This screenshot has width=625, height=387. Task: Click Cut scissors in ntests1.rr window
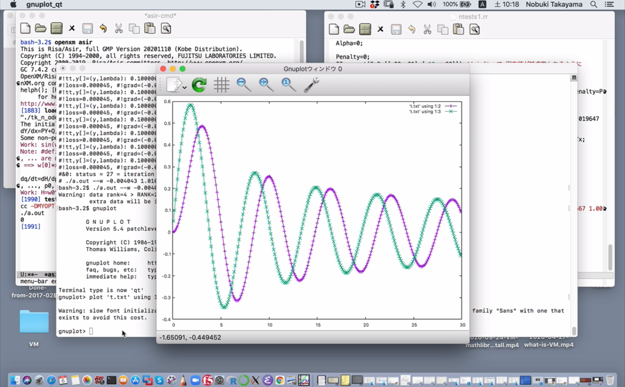pos(427,29)
